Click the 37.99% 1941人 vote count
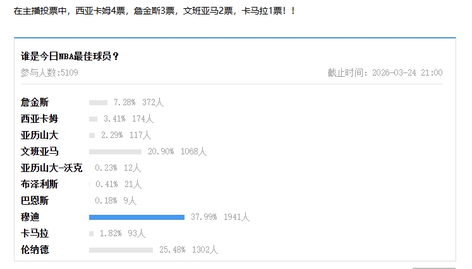Image resolution: width=472 pixels, height=269 pixels. point(220,217)
